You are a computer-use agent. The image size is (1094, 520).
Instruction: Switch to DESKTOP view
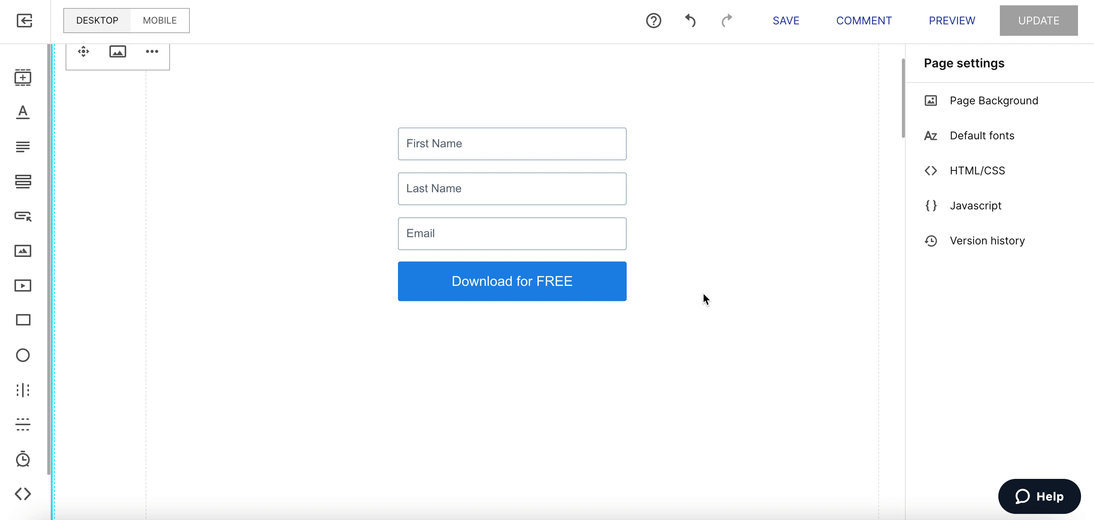click(97, 20)
